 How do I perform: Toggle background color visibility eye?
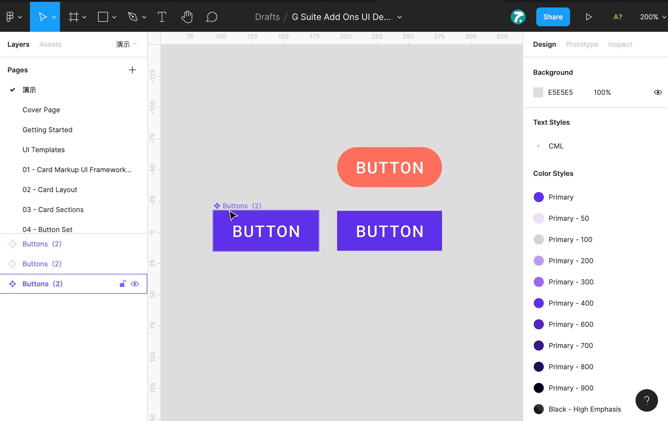pos(658,92)
